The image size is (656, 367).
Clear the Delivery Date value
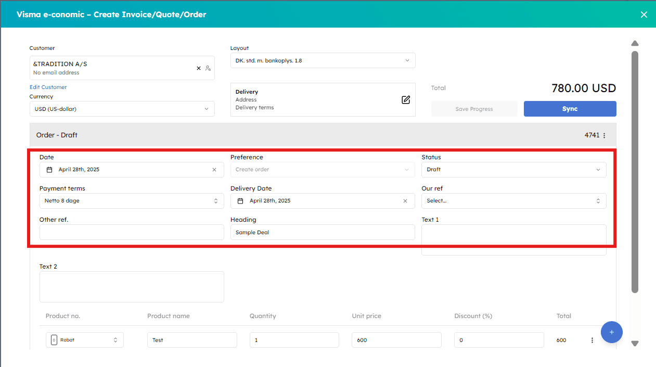[x=405, y=201]
